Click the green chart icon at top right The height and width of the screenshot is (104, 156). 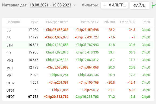click(154, 5)
